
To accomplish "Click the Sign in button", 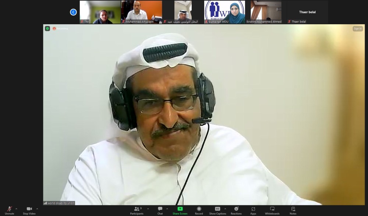I will [358, 29].
